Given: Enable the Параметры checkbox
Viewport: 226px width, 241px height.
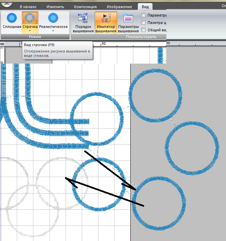Looking at the screenshot, I should coord(143,15).
